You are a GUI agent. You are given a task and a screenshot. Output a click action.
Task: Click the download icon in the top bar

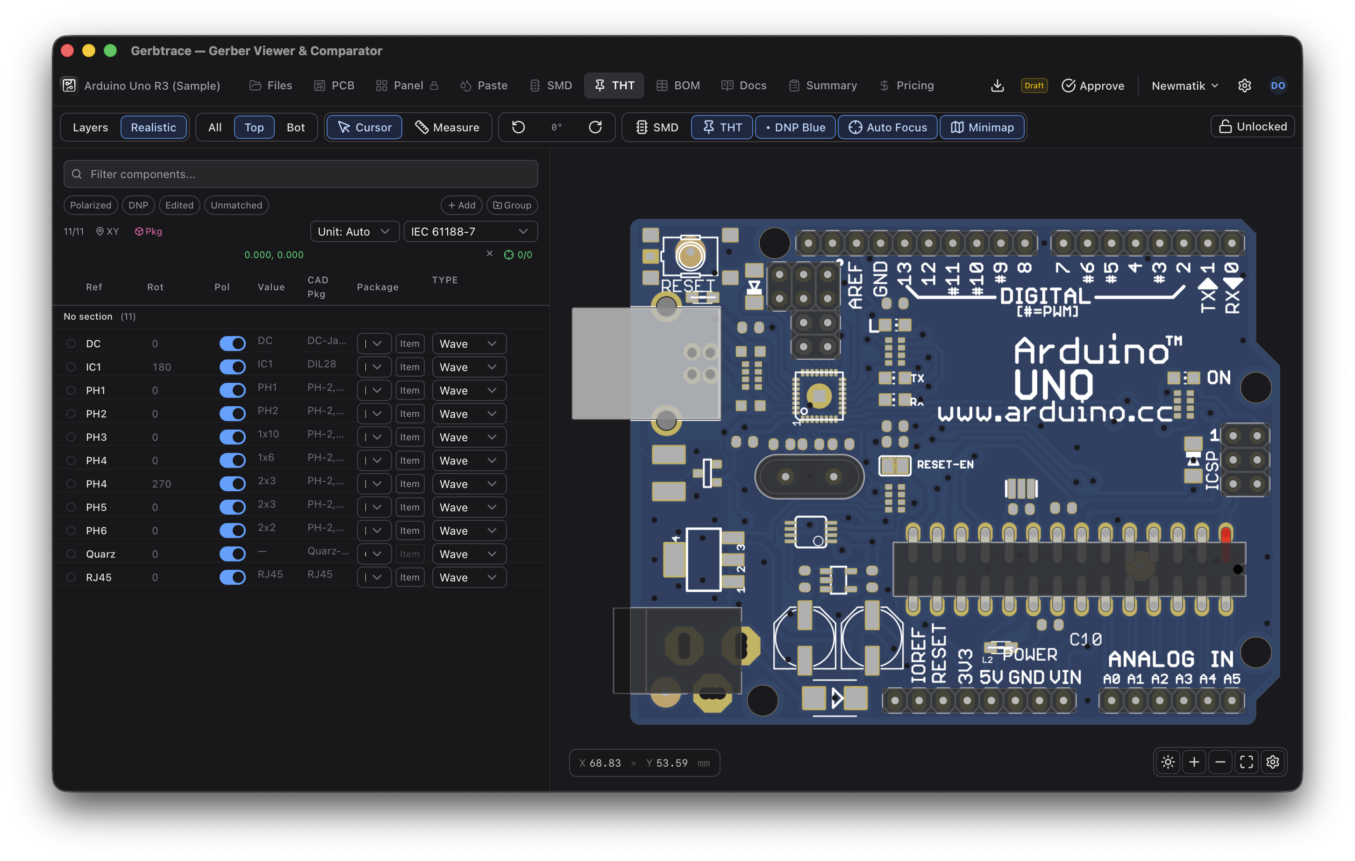(x=997, y=86)
